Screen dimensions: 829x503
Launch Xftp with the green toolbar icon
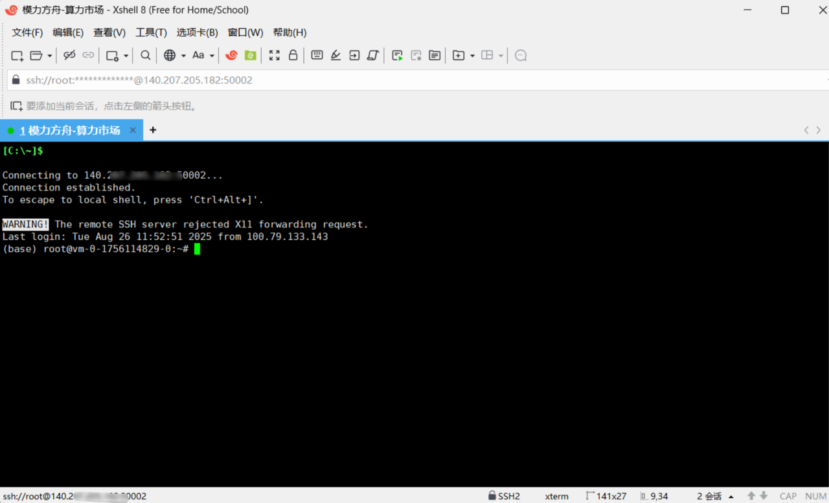point(250,56)
